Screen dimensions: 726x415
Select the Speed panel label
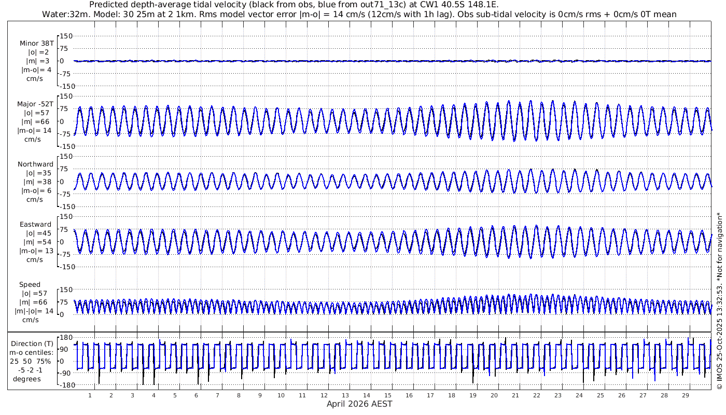click(x=30, y=285)
